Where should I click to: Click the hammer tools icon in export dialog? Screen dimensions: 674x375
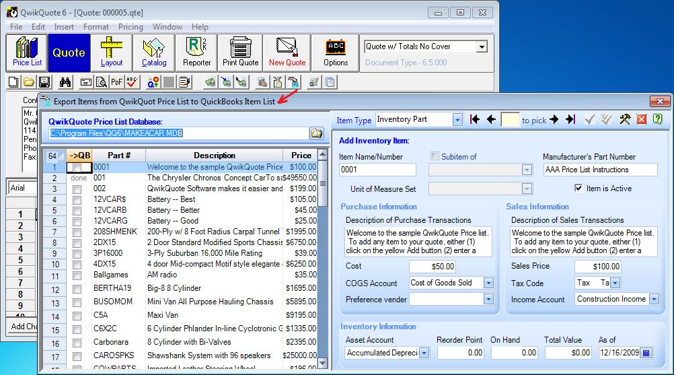[x=624, y=119]
